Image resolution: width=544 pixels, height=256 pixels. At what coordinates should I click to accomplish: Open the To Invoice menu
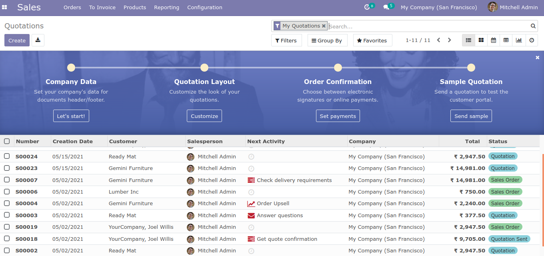coord(102,7)
